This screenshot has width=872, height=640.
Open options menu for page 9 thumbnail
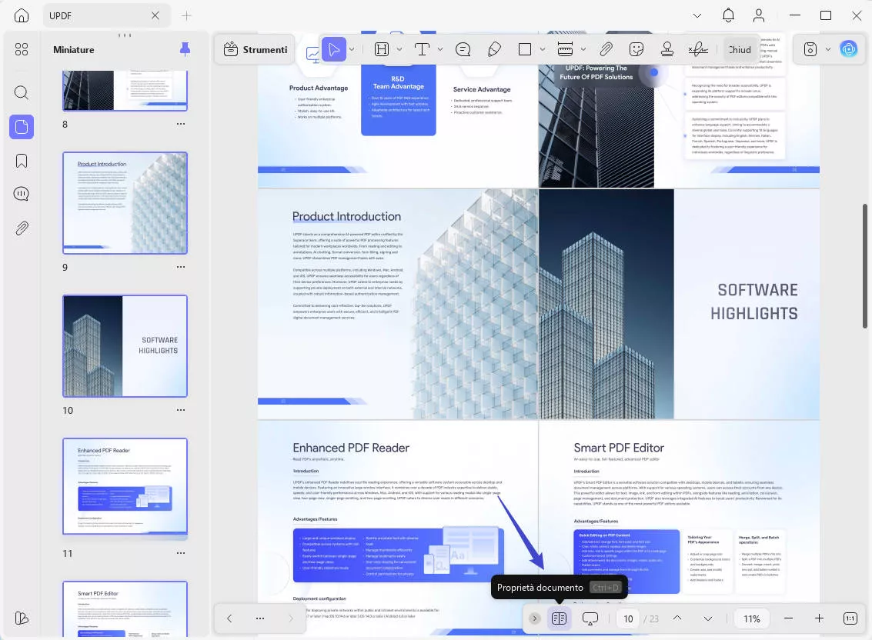coord(181,267)
